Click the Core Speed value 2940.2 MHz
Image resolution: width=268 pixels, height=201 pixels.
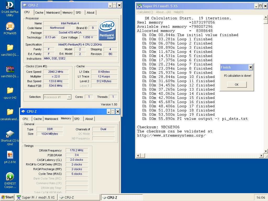[56, 72]
